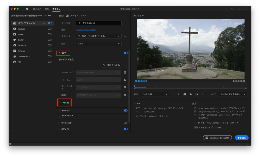Image resolution: width=260 pixels, height=157 pixels.
Task: Uncheck the フレームサイズ match-source checkbox
Action: (125, 73)
